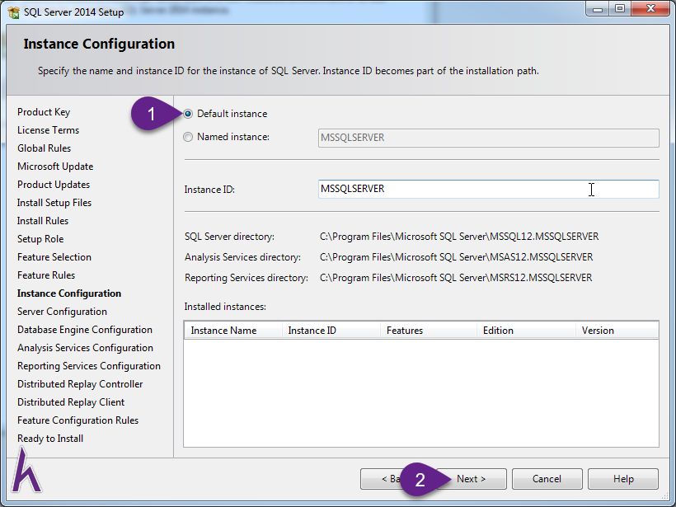676x507 pixels.
Task: Click Feature Configuration Rules step
Action: pyautogui.click(x=78, y=420)
